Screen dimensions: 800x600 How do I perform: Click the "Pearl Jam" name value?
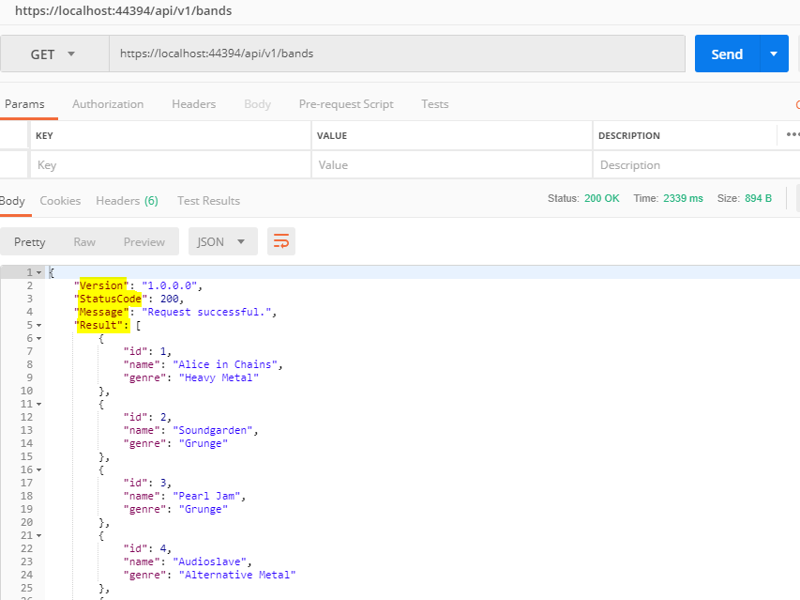point(206,496)
